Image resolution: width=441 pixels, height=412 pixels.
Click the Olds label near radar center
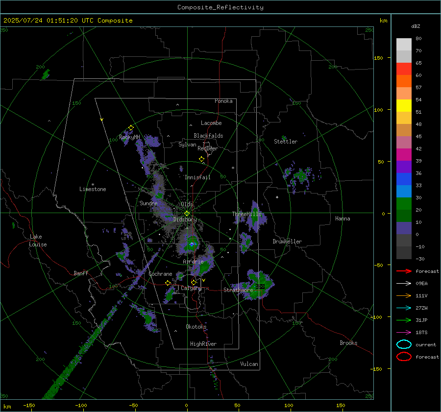click(x=187, y=204)
